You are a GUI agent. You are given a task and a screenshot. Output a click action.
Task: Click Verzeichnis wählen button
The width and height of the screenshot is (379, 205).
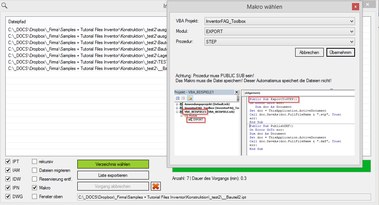tap(113, 164)
